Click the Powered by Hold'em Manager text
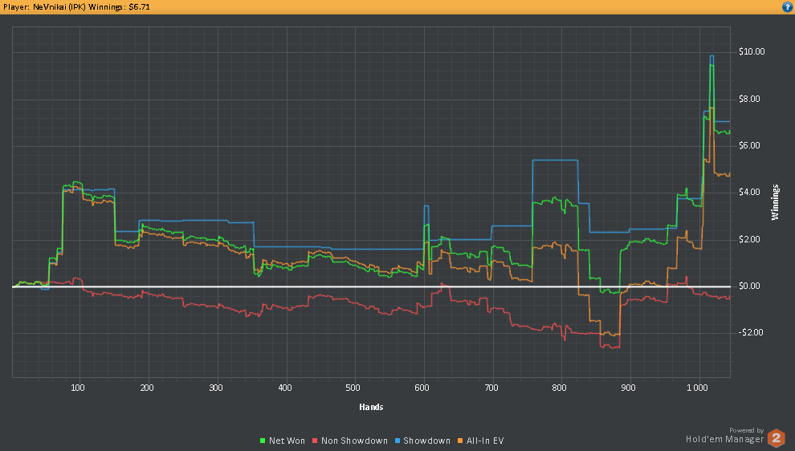This screenshot has width=795, height=451. 725,435
